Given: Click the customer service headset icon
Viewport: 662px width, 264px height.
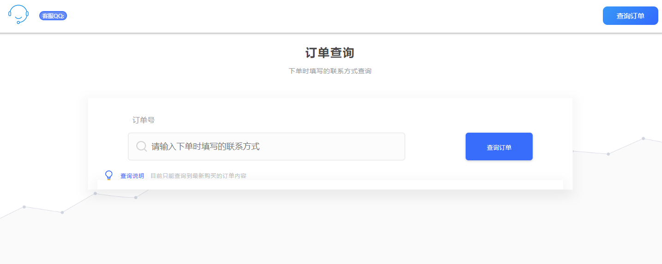Looking at the screenshot, I should (x=18, y=14).
